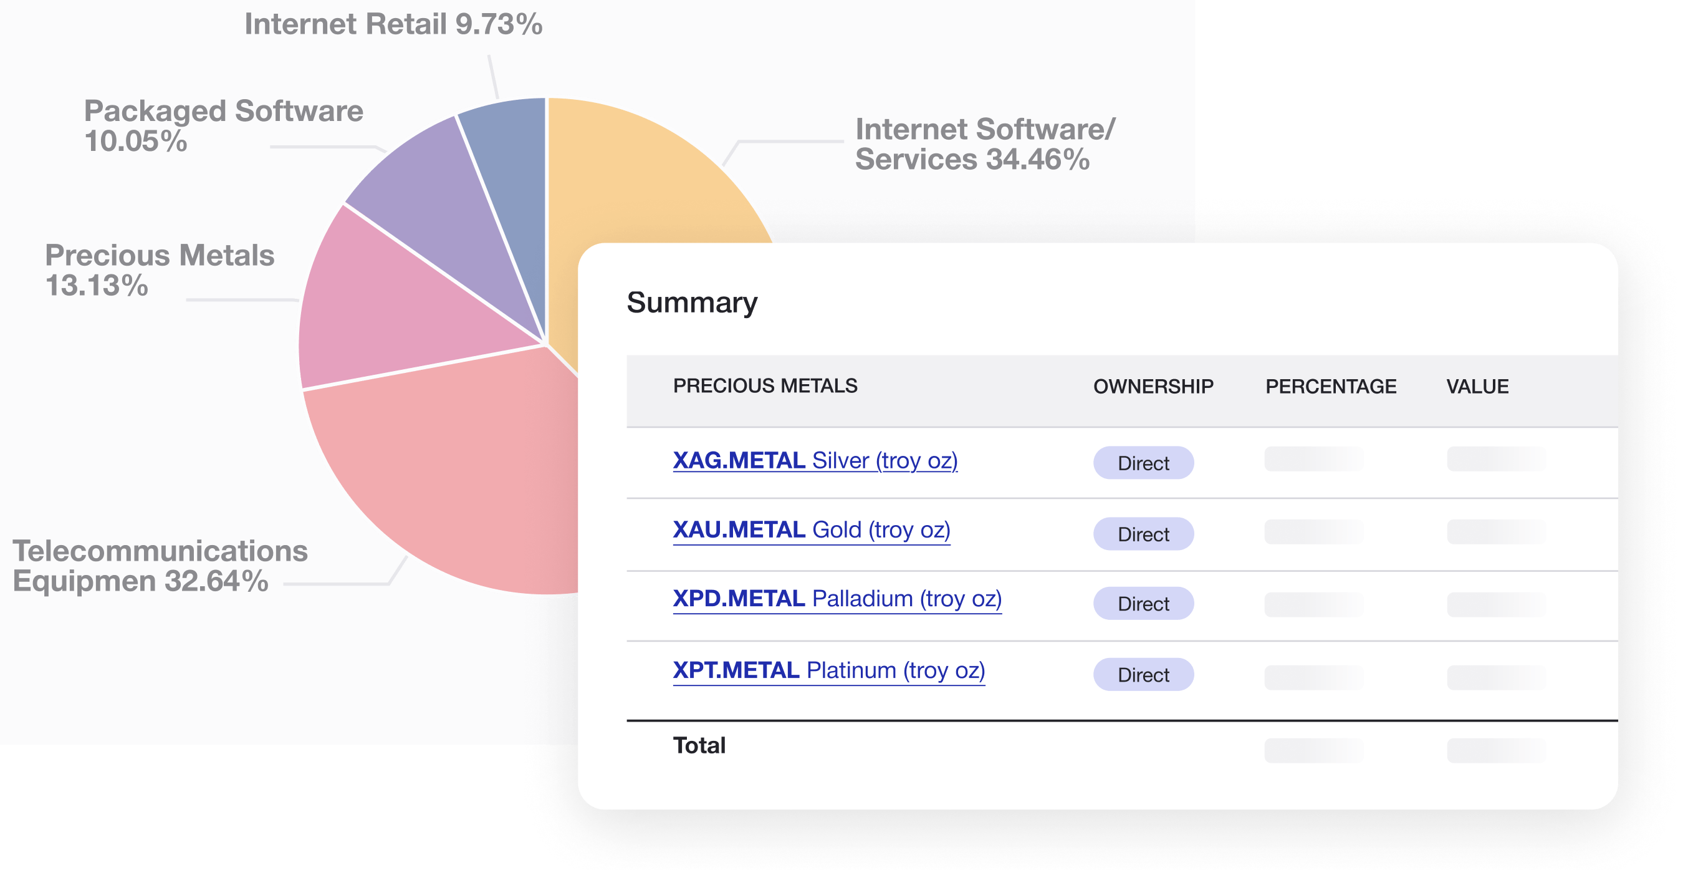Sort by the VALUE column header
Viewport: 1683px width, 870px height.
click(x=1477, y=387)
